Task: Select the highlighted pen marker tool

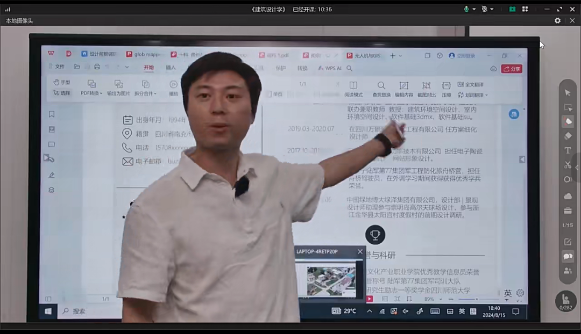Action: [x=568, y=122]
